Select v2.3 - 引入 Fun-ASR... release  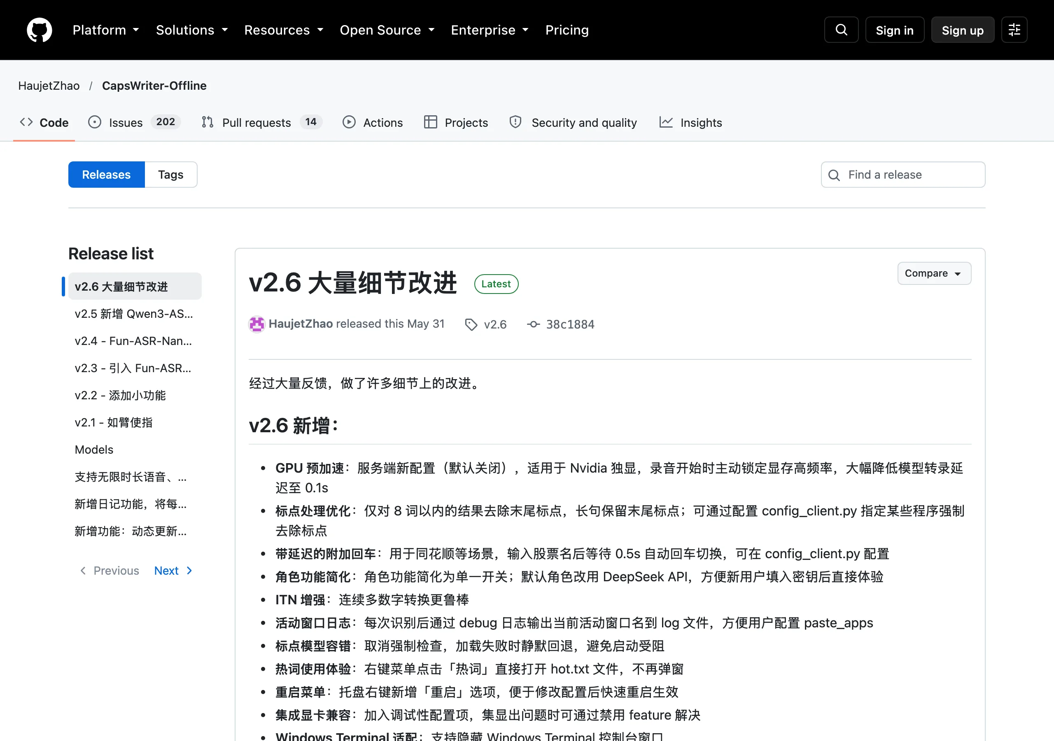coord(135,368)
